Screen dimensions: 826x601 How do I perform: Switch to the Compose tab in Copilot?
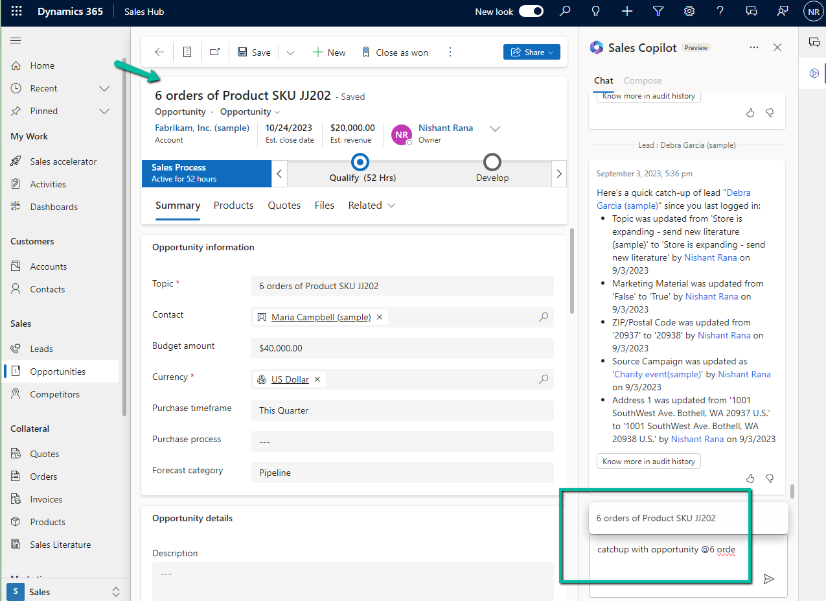click(x=642, y=81)
